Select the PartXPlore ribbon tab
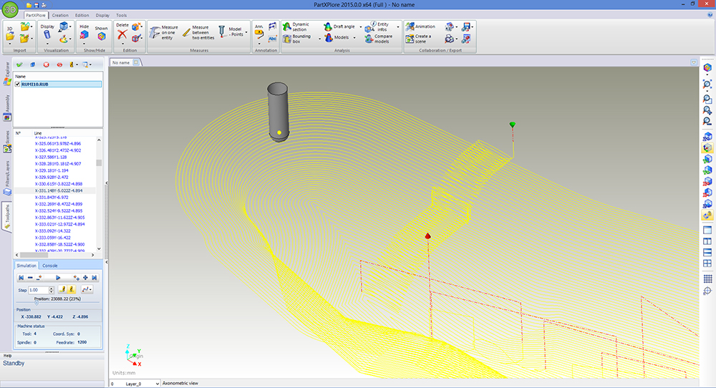716x388 pixels. (x=36, y=15)
